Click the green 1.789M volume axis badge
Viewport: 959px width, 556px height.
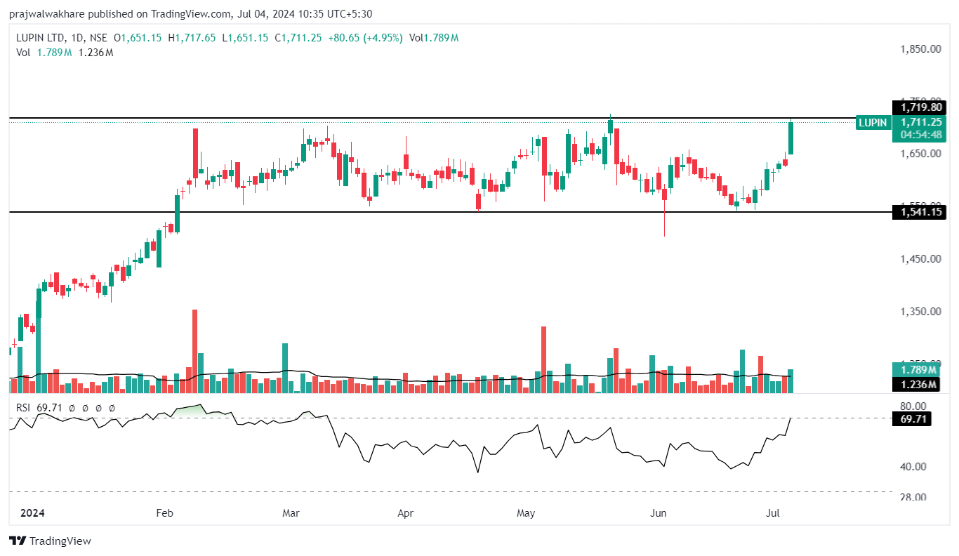918,370
